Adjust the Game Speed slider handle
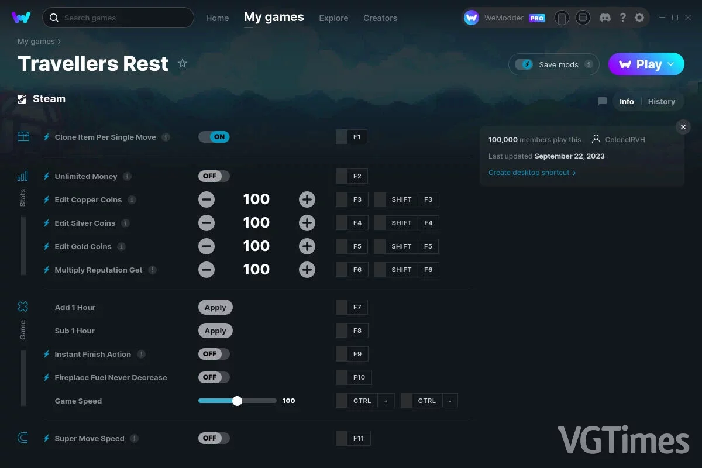702x468 pixels. tap(237, 401)
